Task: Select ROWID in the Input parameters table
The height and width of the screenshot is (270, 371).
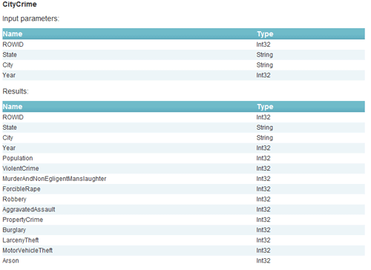Action: coord(13,45)
